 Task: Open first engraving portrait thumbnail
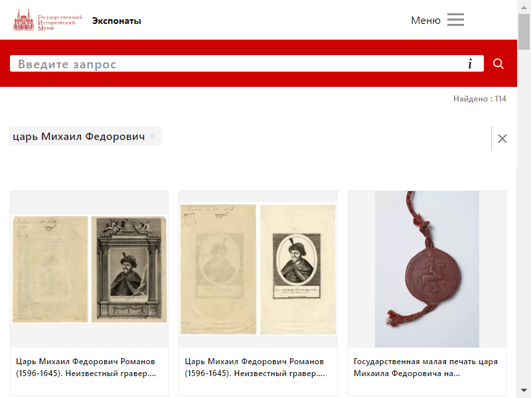[90, 269]
